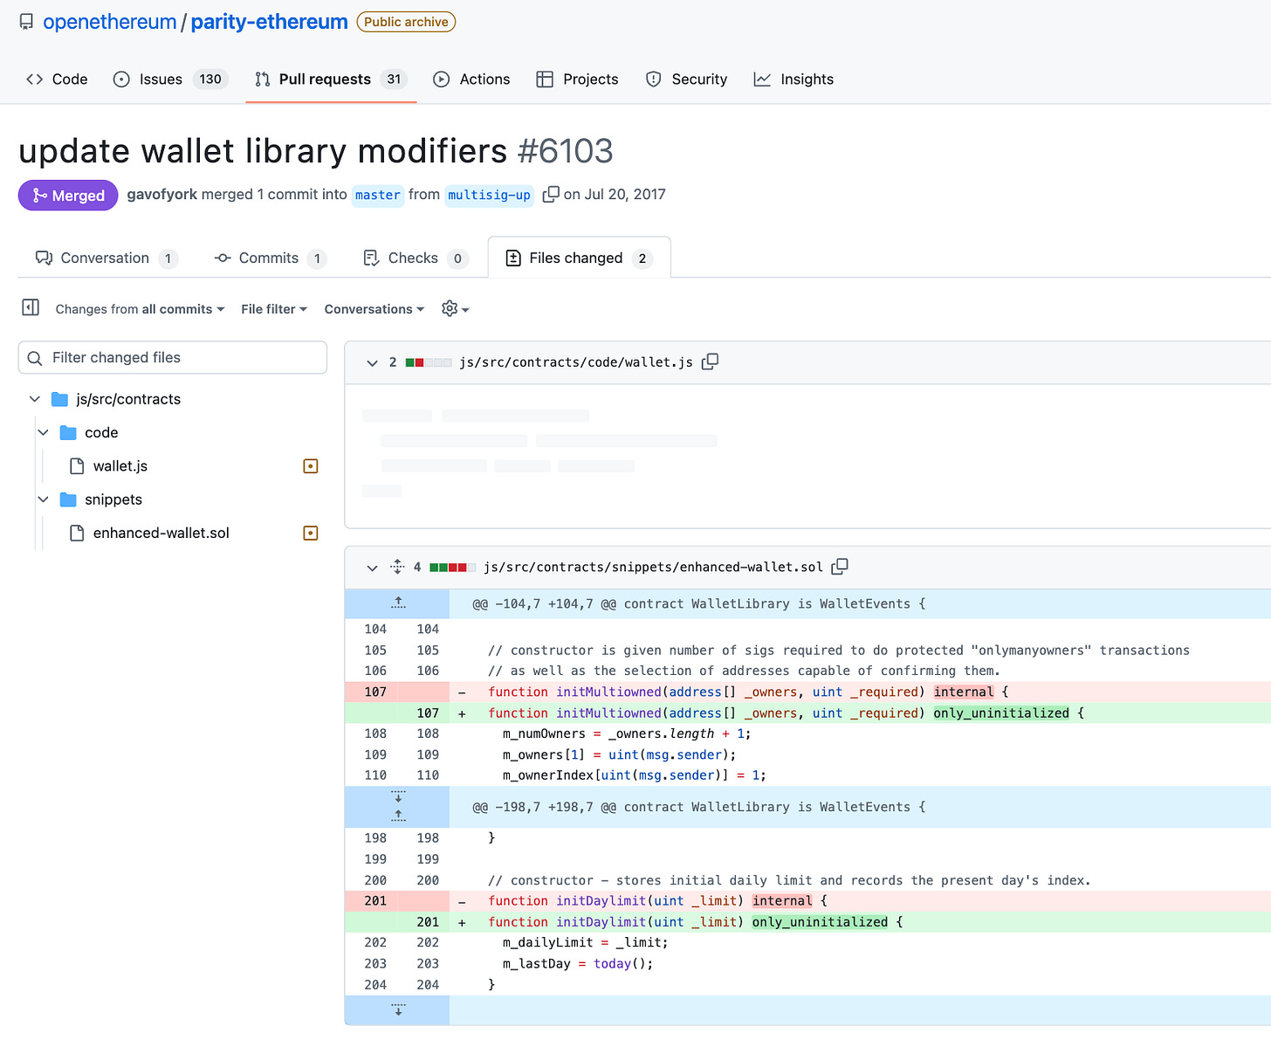Click the code folder icon
Image resolution: width=1271 pixels, height=1040 pixels.
68,432
